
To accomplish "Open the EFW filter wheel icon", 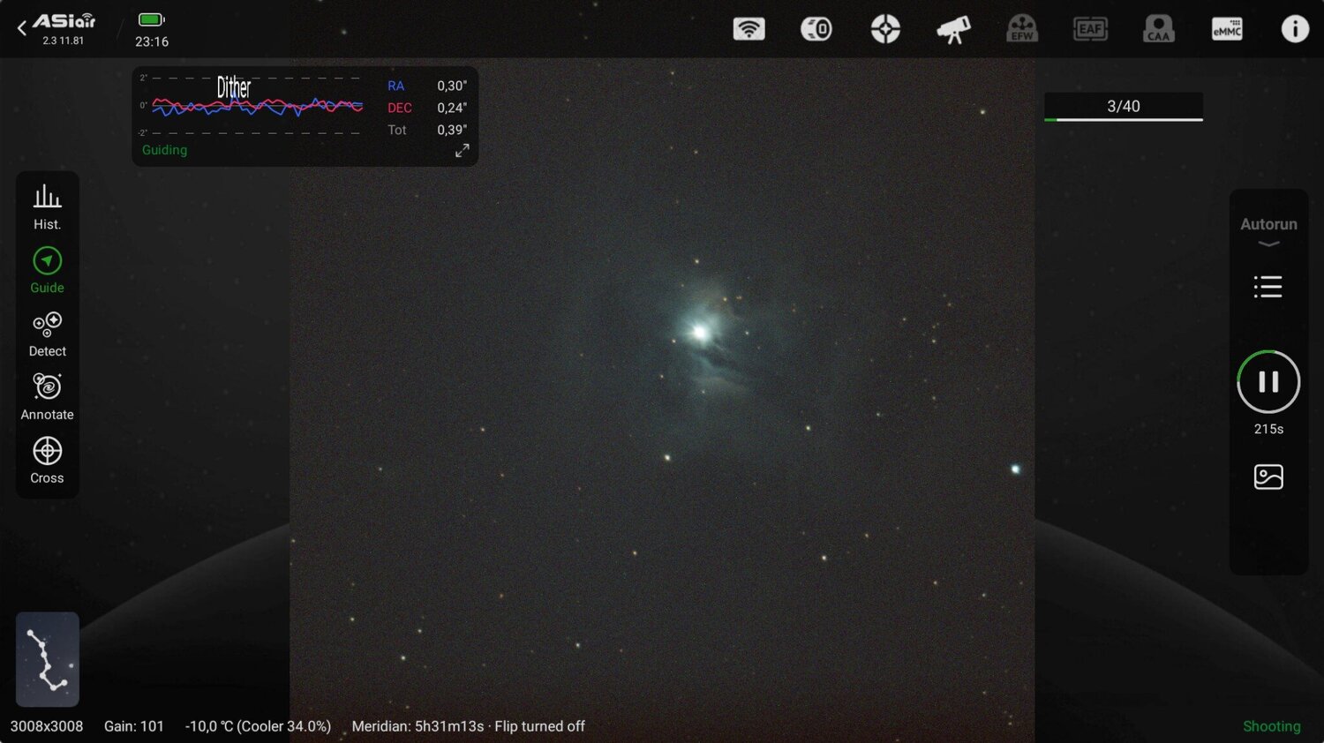I will pyautogui.click(x=1022, y=29).
